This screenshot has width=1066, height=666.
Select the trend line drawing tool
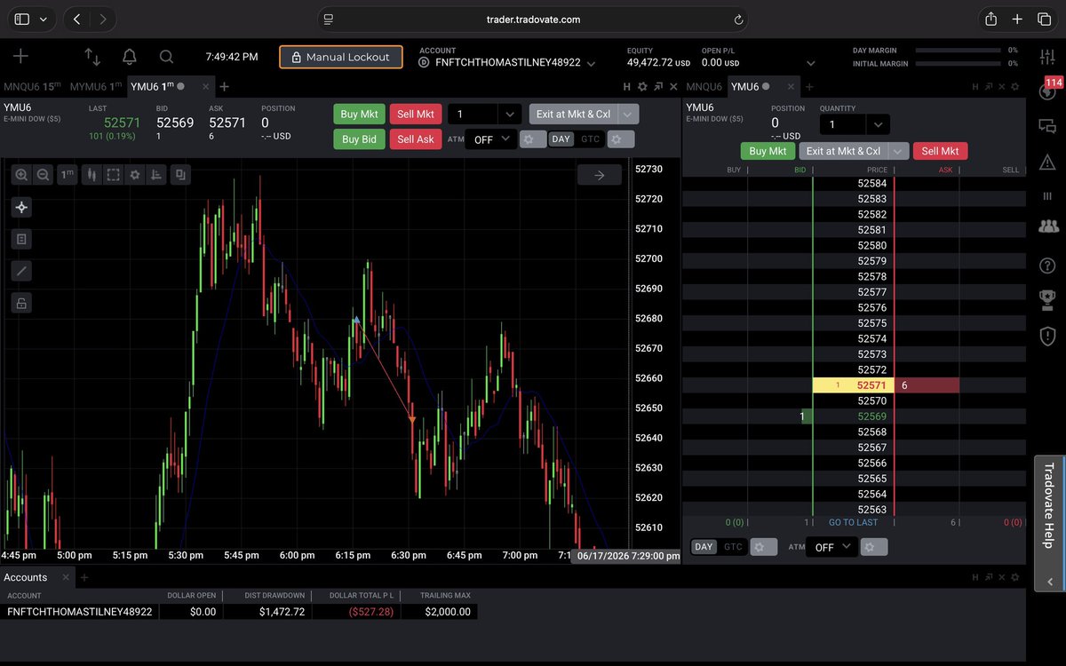(21, 271)
